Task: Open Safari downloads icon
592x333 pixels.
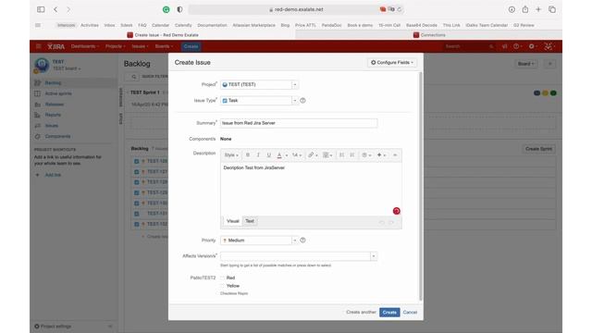Action: (512, 9)
